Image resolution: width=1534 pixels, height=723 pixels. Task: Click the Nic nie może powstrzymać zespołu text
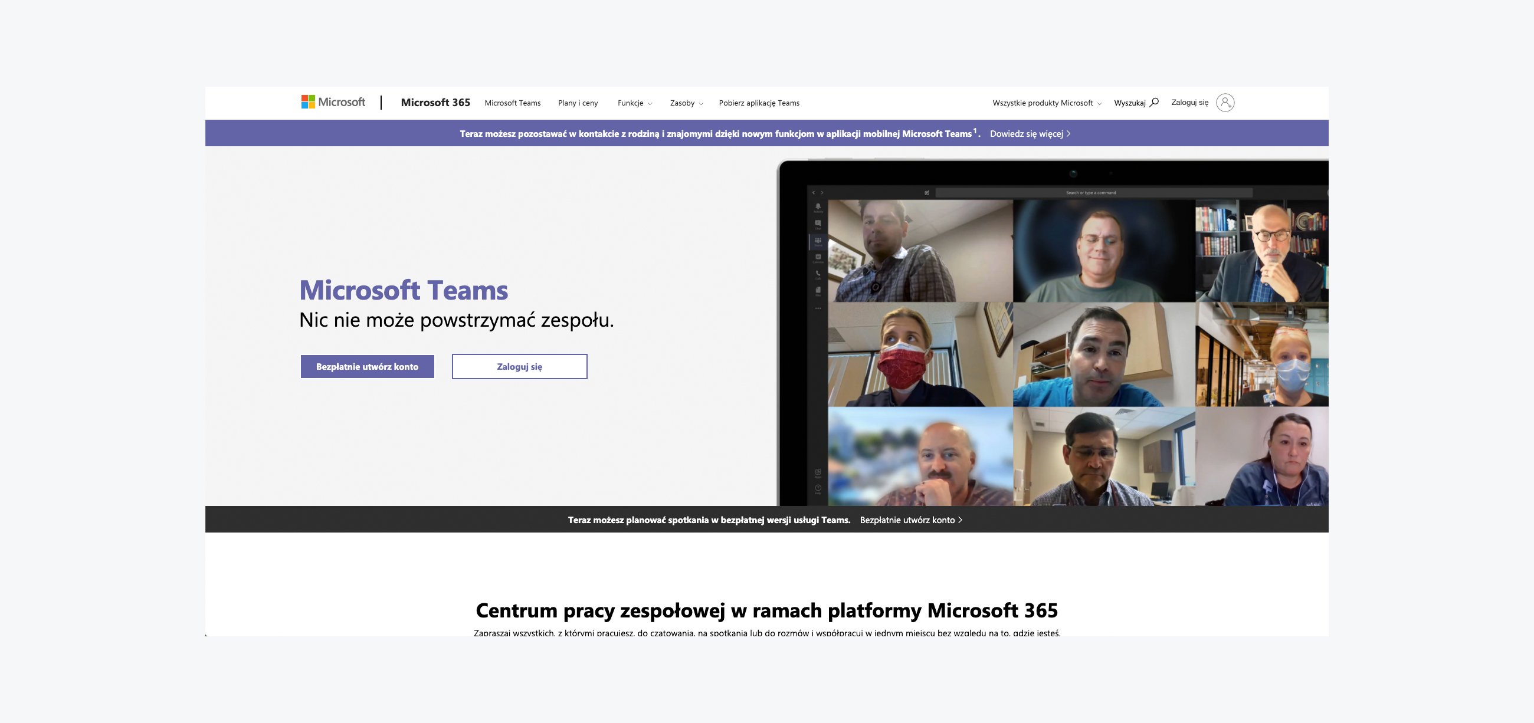456,320
